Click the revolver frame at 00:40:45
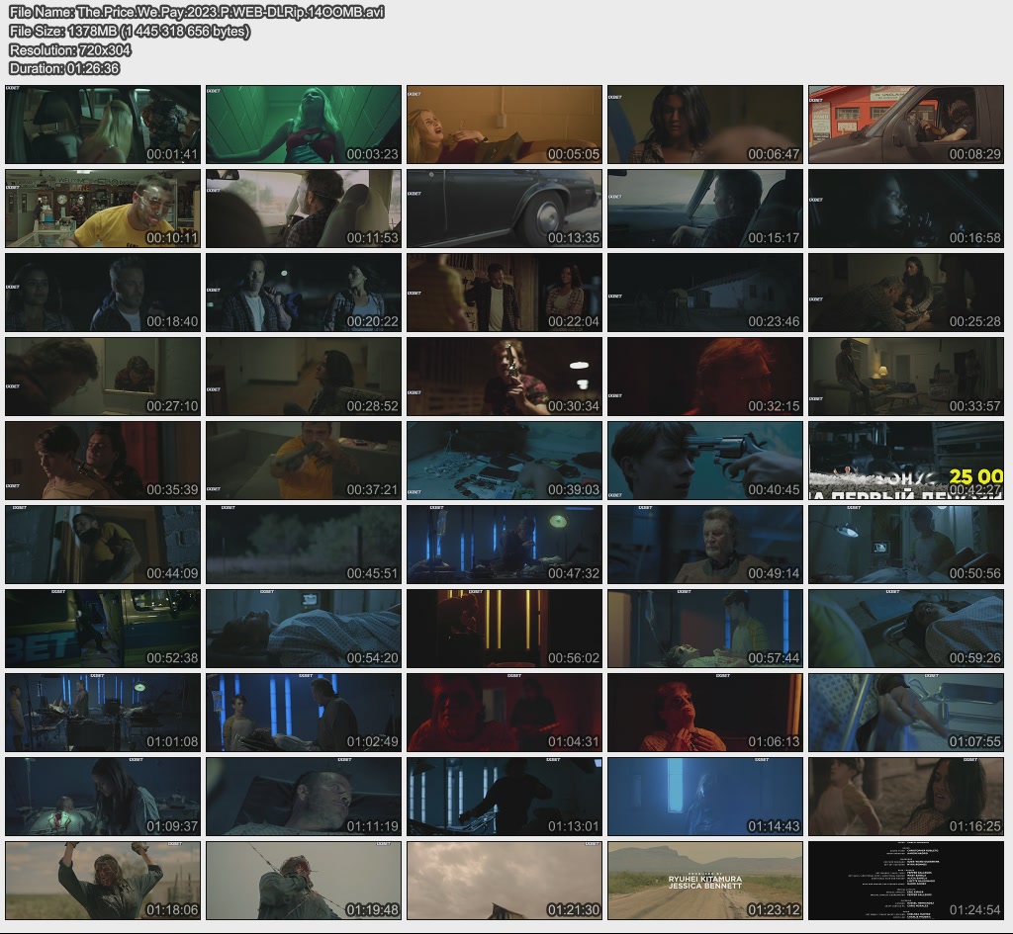The image size is (1013, 934). click(704, 461)
